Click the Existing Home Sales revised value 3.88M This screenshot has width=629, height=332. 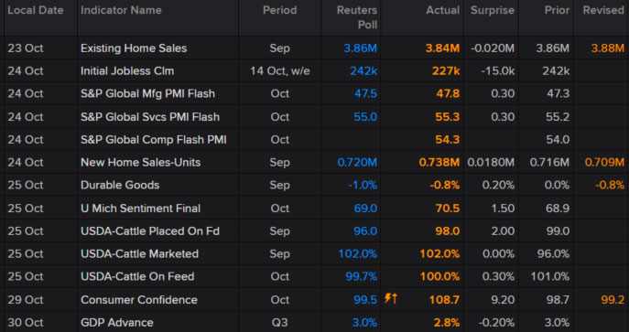[608, 48]
